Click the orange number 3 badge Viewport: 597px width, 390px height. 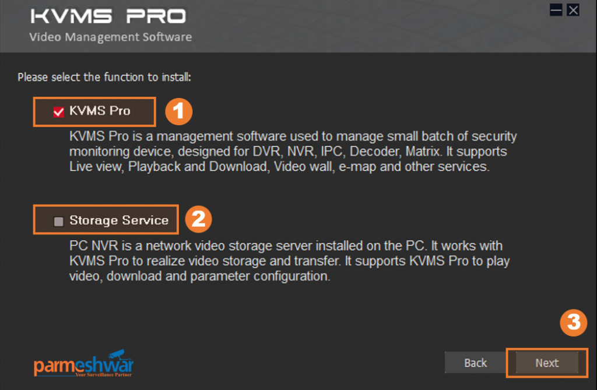[574, 323]
